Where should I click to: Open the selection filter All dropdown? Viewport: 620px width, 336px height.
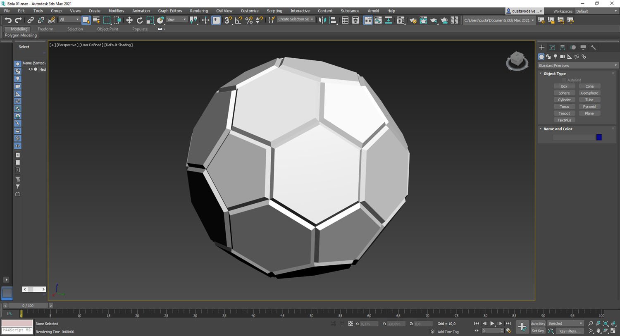pos(69,19)
